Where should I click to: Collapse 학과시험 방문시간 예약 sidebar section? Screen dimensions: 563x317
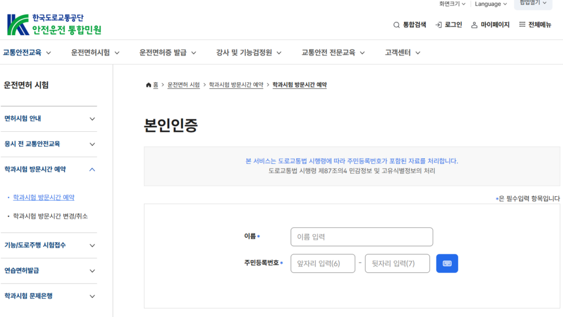tap(49, 169)
